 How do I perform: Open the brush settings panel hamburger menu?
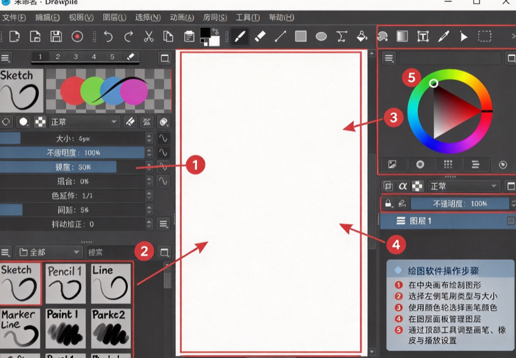(x=5, y=58)
